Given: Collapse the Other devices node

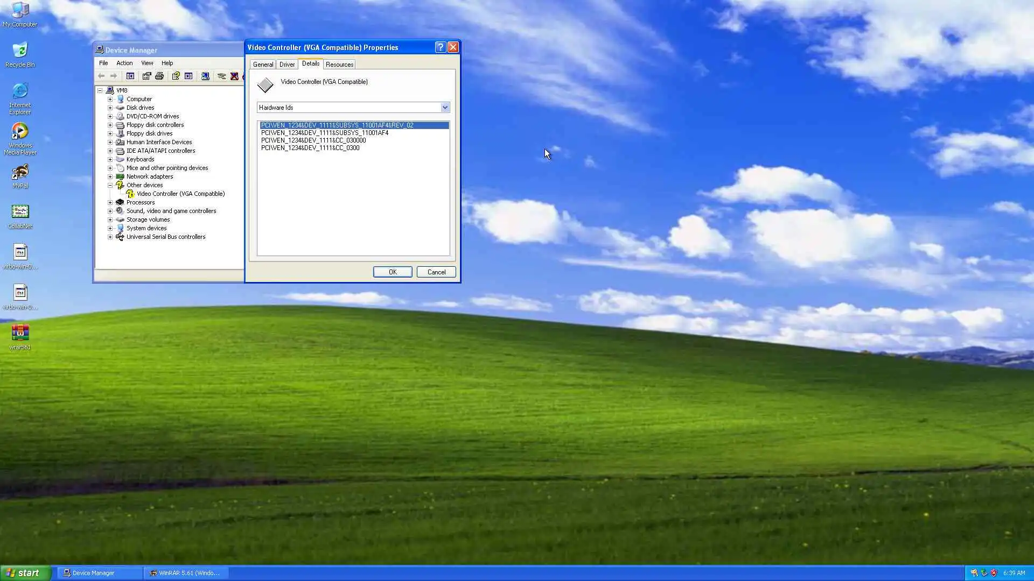Looking at the screenshot, I should (110, 185).
